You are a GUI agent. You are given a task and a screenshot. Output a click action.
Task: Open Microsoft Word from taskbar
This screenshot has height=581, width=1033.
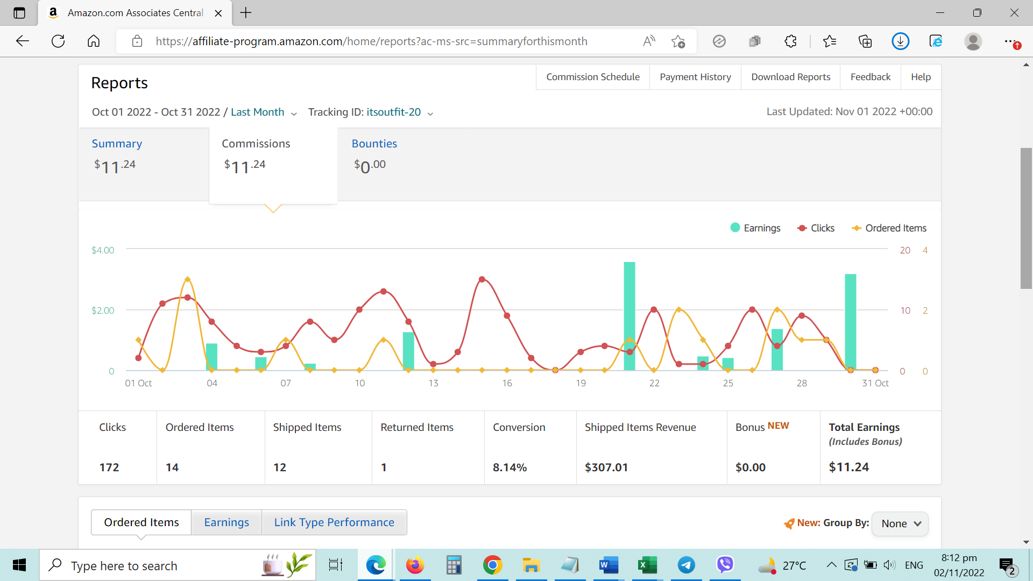(609, 565)
